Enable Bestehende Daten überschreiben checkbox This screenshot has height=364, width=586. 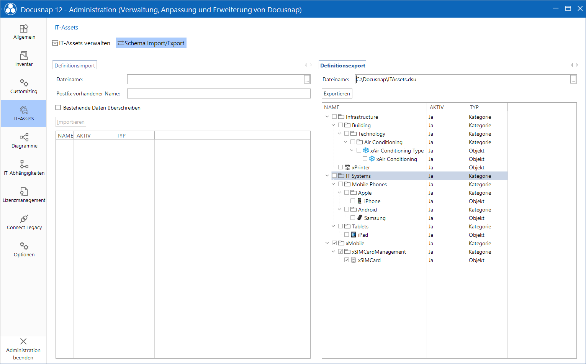[58, 108]
